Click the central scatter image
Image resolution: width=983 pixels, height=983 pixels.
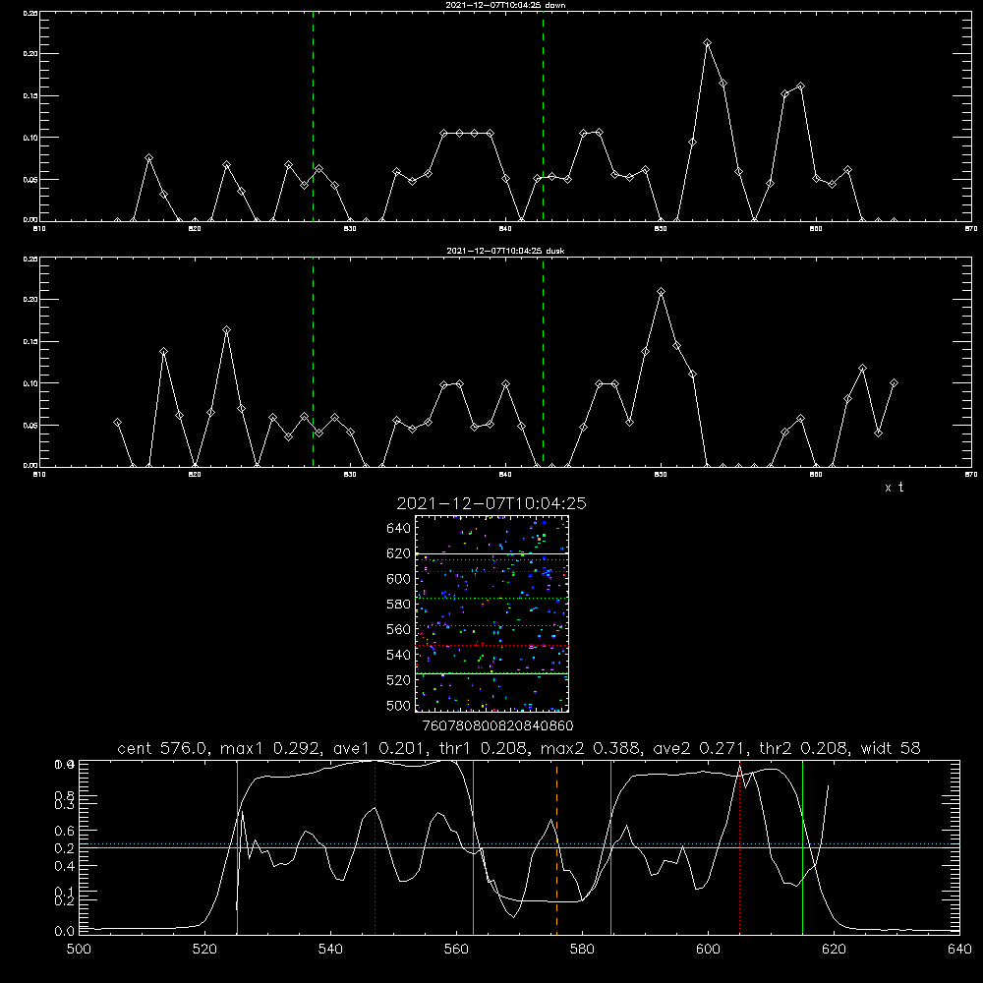[x=491, y=613]
